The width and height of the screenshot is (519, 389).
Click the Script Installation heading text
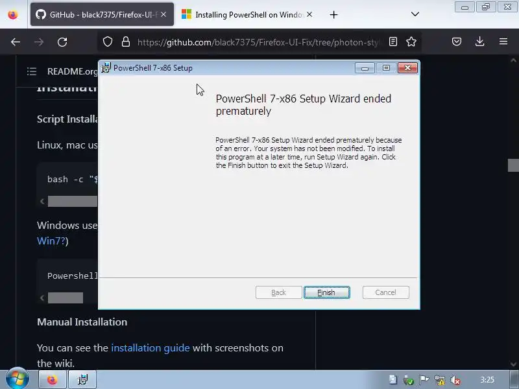[x=67, y=119]
